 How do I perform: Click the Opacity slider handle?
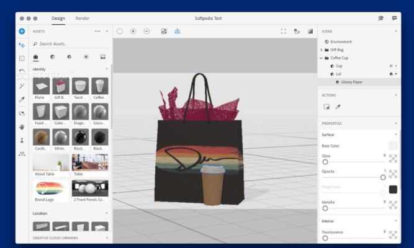pyautogui.click(x=383, y=177)
